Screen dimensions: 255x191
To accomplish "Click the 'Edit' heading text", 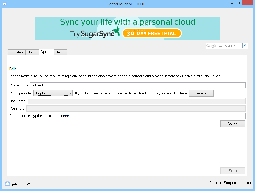I will [x=12, y=69].
